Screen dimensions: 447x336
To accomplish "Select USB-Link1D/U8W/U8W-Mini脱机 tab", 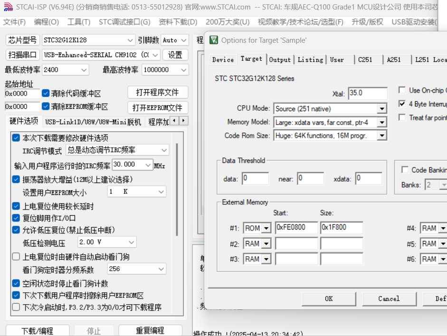I will (93, 122).
